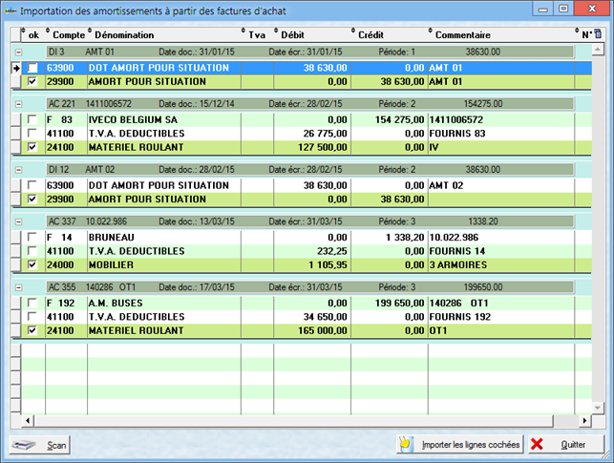Select the BRUNEAU denomination cell

[164, 237]
